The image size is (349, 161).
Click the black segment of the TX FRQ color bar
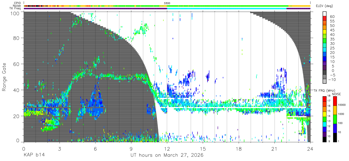325,139
